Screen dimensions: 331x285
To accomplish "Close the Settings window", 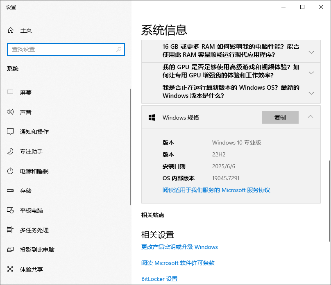I will [x=321, y=7].
